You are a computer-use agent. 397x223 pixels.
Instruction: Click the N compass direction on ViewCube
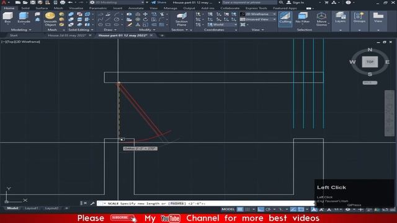(x=370, y=50)
